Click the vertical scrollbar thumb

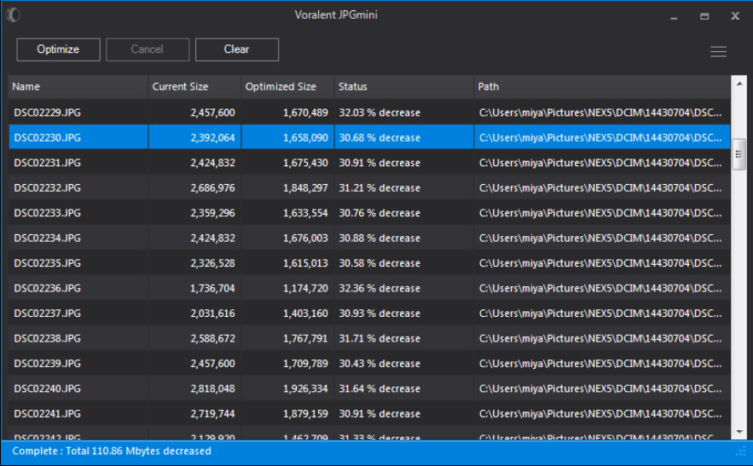tap(739, 154)
